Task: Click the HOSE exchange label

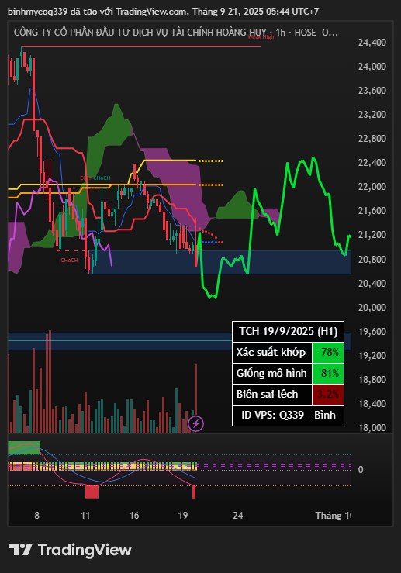Action: coord(306,32)
